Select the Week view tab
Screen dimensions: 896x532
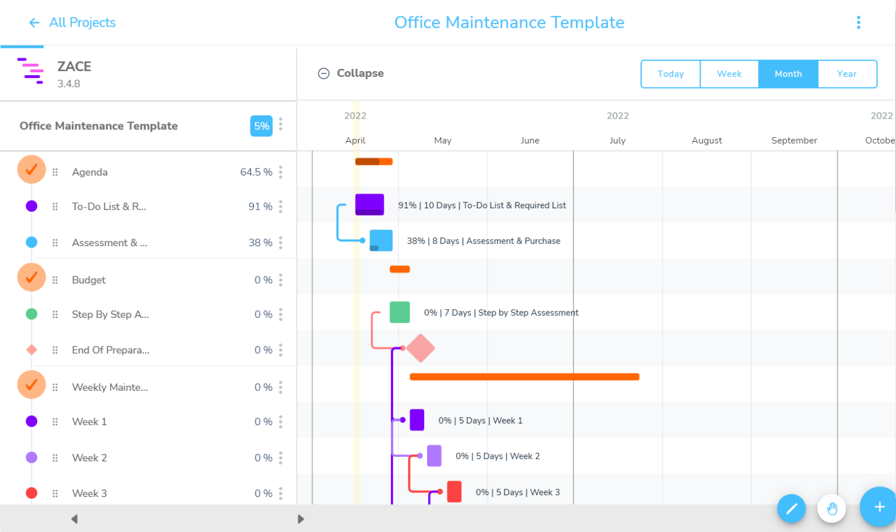point(729,73)
